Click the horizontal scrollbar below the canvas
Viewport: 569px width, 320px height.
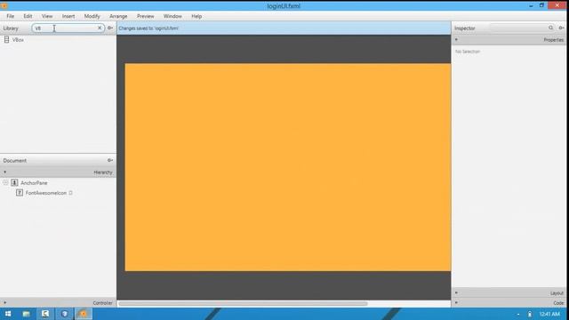pos(243,304)
